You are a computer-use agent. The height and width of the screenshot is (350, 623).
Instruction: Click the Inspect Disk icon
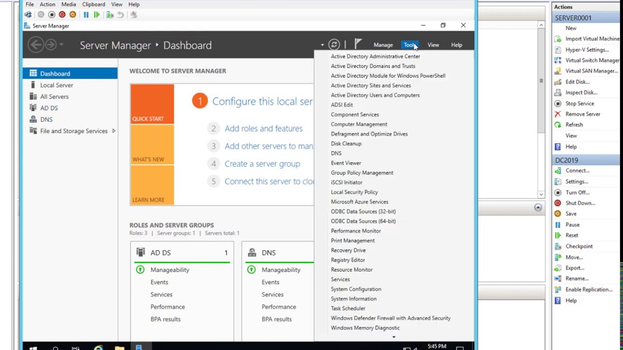pyautogui.click(x=558, y=92)
